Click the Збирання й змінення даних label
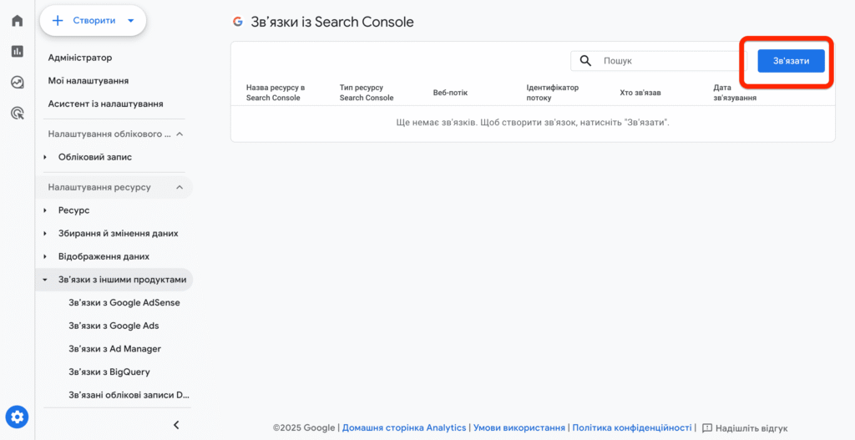The width and height of the screenshot is (855, 440). (x=119, y=233)
